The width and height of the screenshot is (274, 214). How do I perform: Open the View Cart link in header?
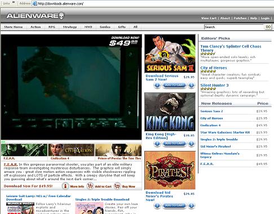(209, 18)
